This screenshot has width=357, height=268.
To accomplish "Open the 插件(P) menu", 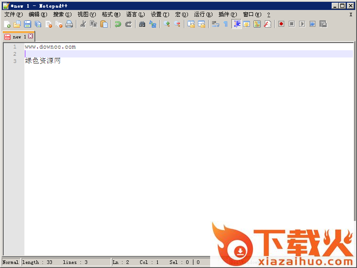I will click(227, 14).
